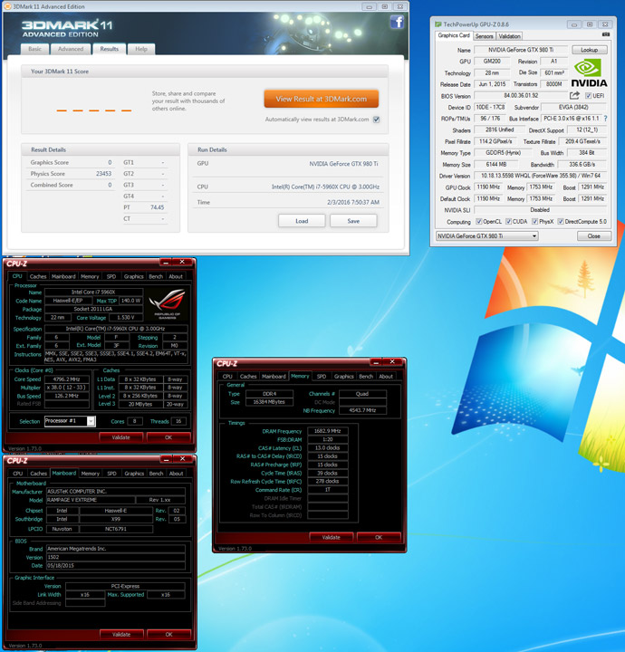Click the bus interface question mark icon
625x652 pixels.
pyautogui.click(x=605, y=119)
